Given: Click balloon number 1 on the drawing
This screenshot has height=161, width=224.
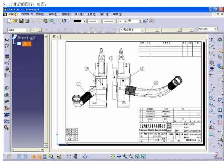Looking at the screenshot, I should coord(78,84).
